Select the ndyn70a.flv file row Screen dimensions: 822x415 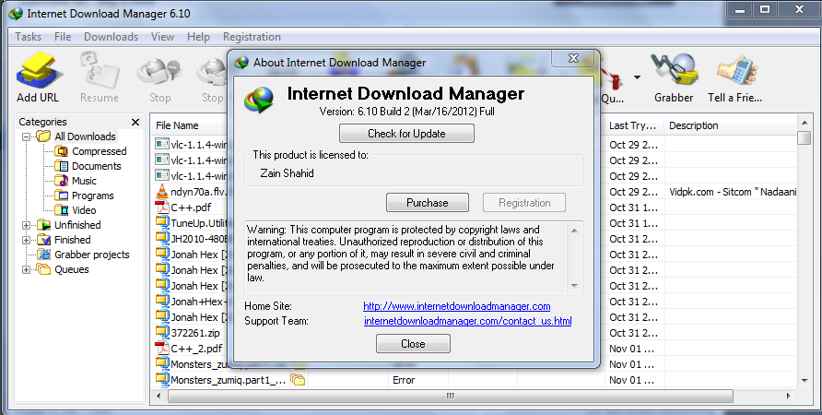click(191, 192)
